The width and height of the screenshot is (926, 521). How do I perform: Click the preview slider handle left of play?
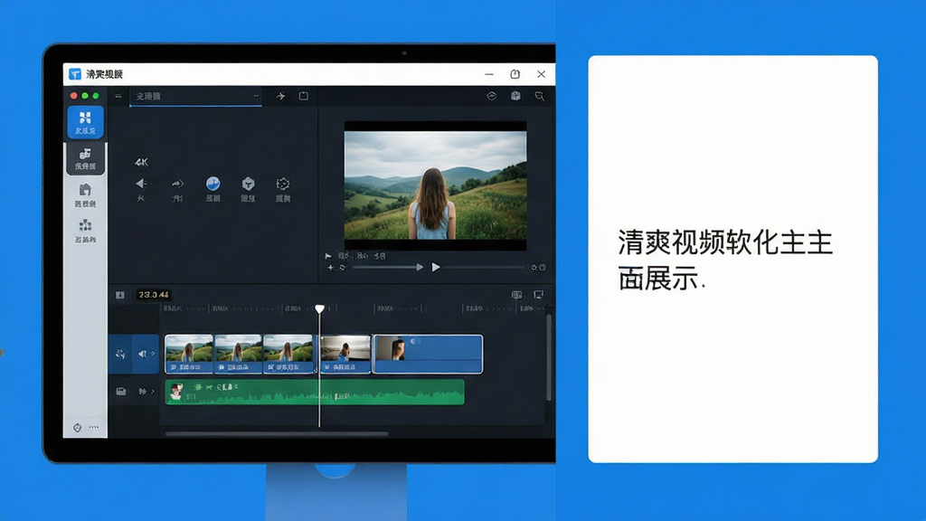(420, 268)
